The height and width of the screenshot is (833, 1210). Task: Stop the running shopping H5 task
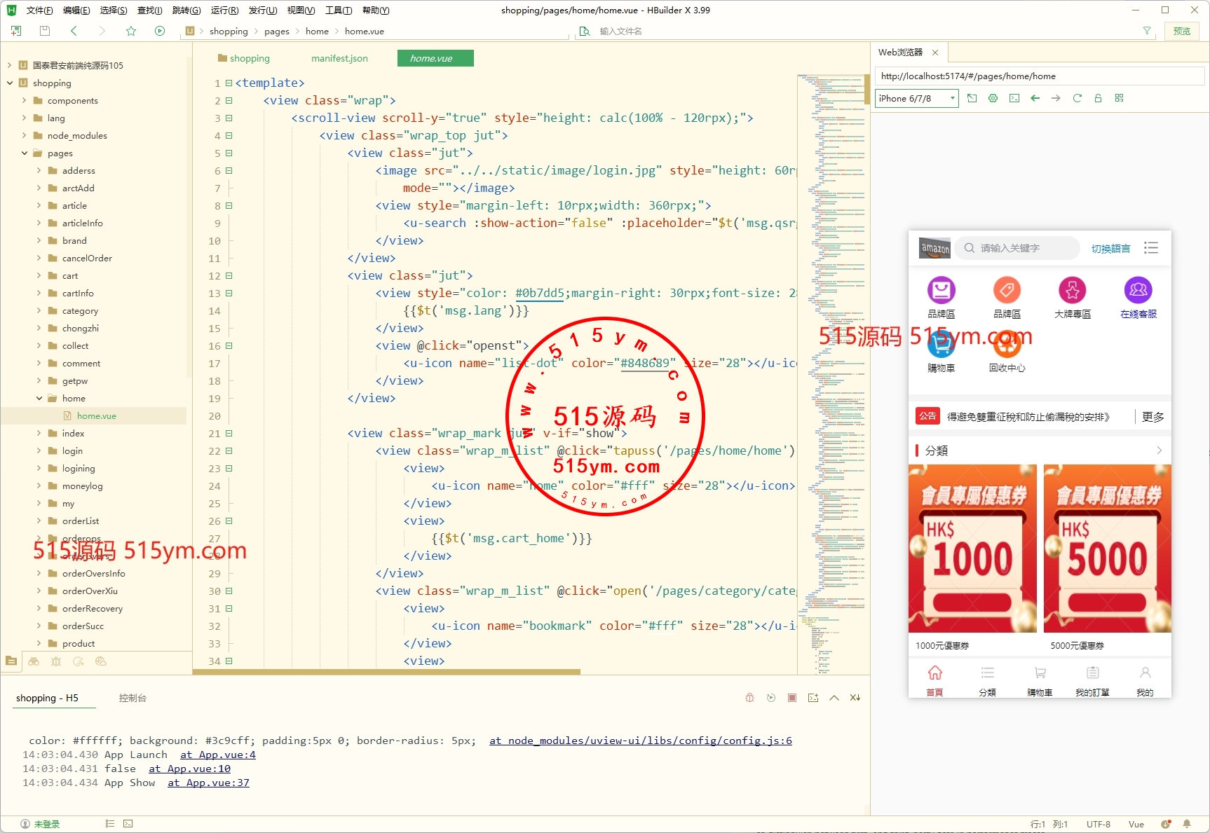tap(791, 698)
